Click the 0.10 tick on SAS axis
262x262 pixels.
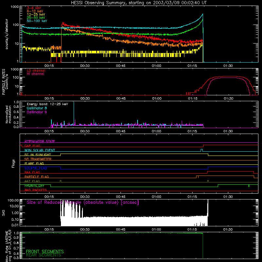click(15, 219)
